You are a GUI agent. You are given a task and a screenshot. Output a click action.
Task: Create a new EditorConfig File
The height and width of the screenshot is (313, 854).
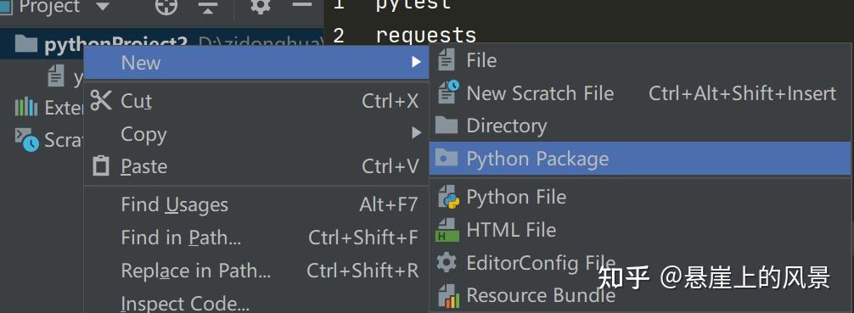click(640, 263)
